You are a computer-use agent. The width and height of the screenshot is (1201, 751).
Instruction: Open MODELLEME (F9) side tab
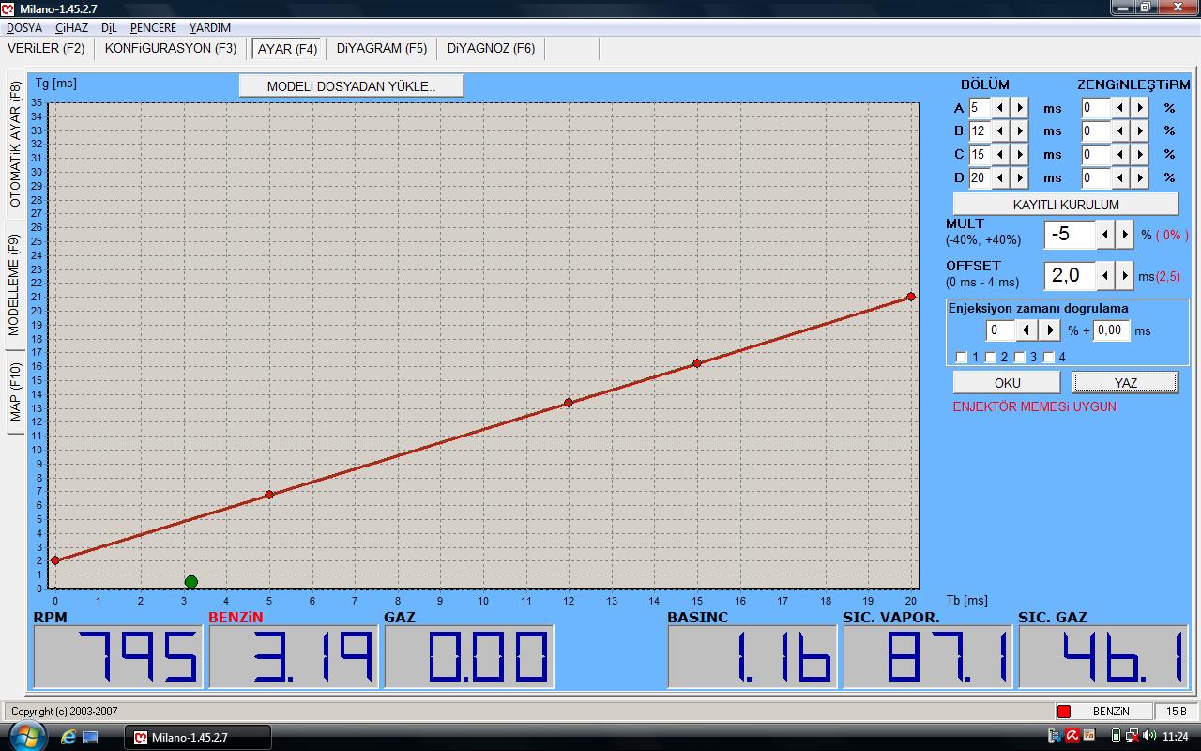15,285
